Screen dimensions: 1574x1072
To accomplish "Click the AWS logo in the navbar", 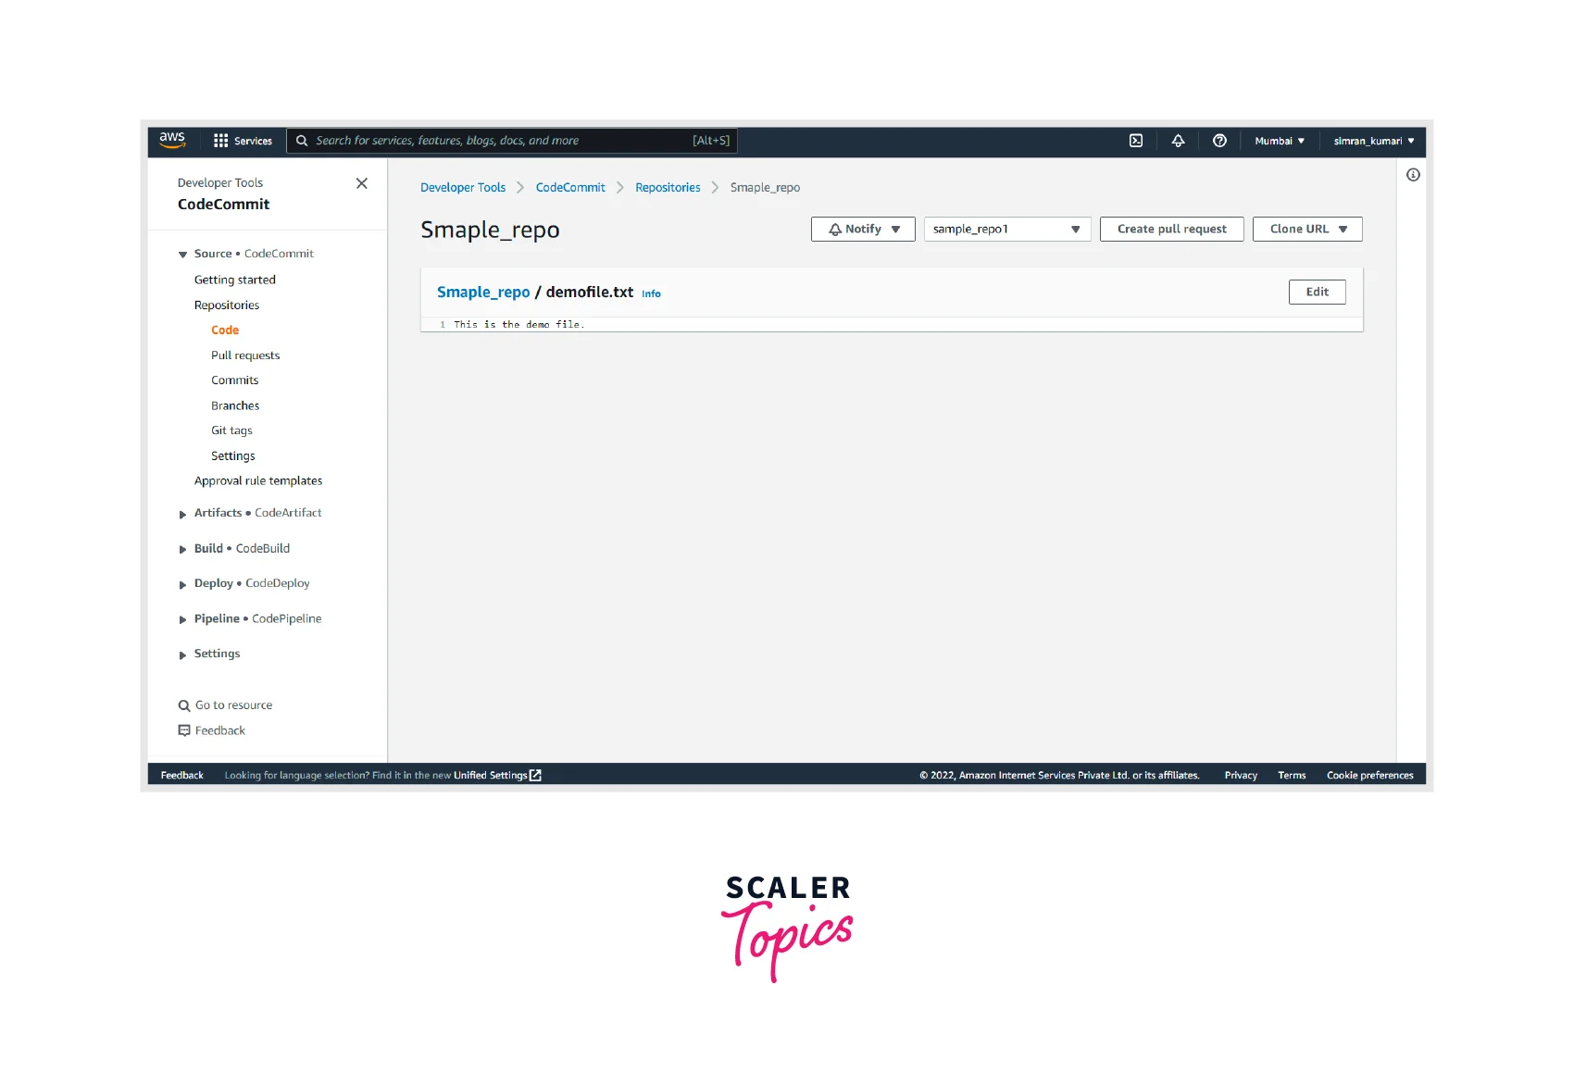I will coord(172,140).
